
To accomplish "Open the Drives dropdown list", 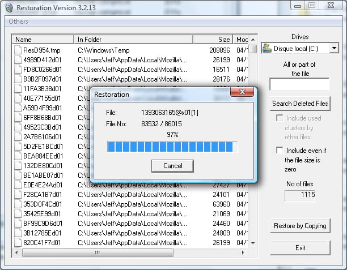I will coord(333,49).
